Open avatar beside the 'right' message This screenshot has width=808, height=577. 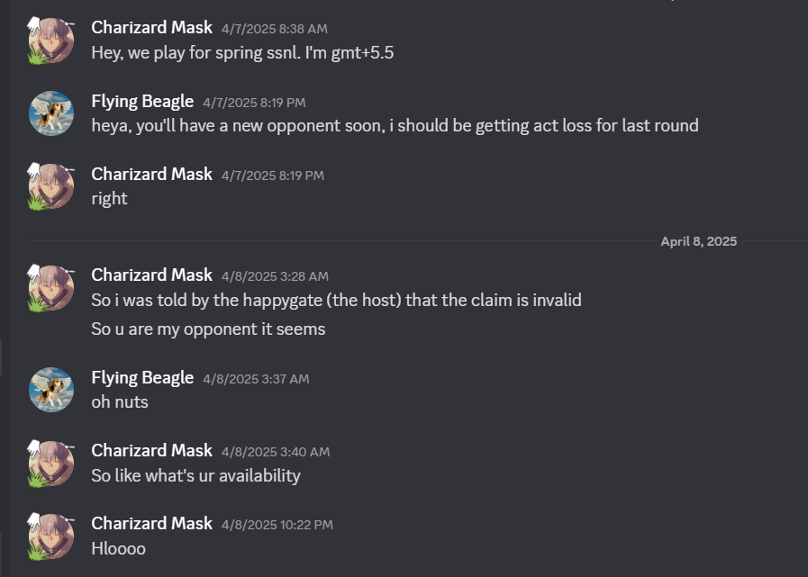point(51,186)
